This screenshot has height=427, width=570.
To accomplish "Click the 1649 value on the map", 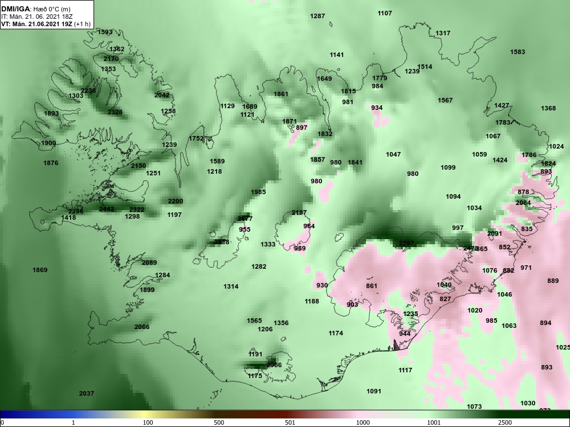I will 324,79.
